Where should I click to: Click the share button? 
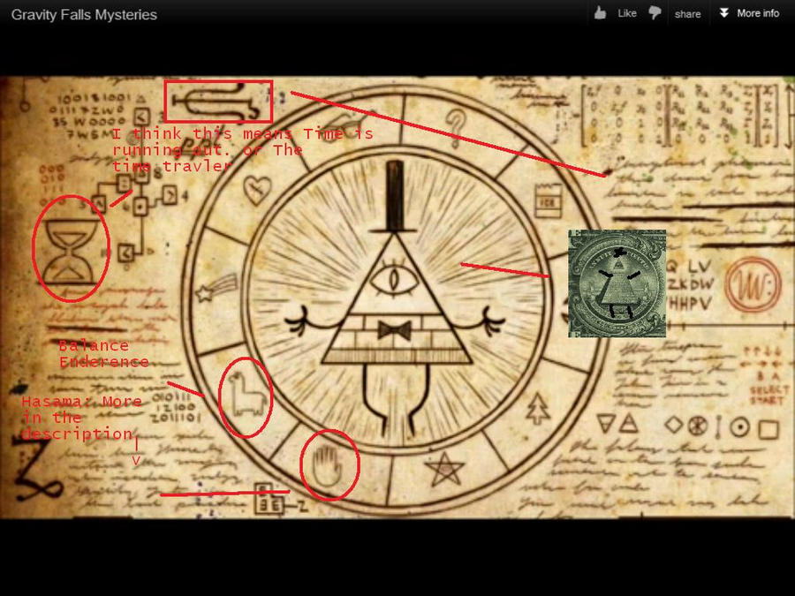(x=687, y=14)
